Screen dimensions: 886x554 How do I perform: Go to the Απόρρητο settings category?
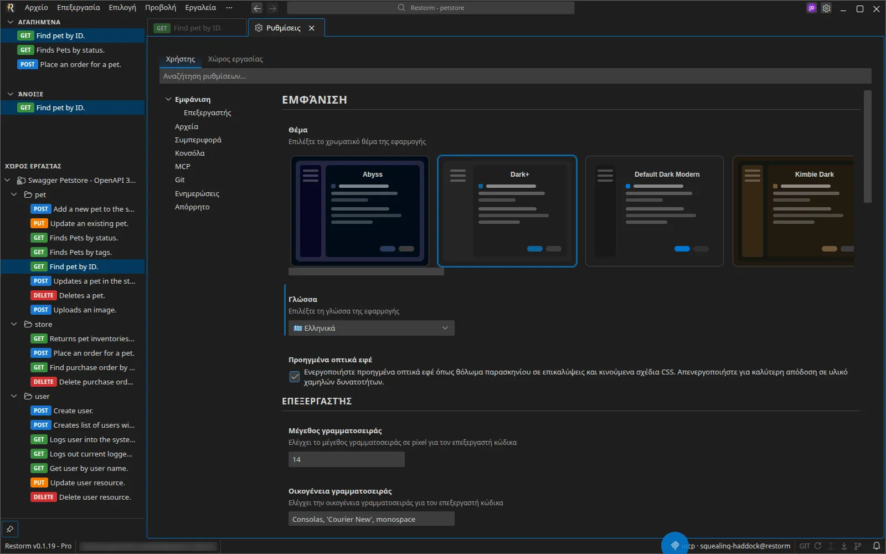click(x=192, y=207)
